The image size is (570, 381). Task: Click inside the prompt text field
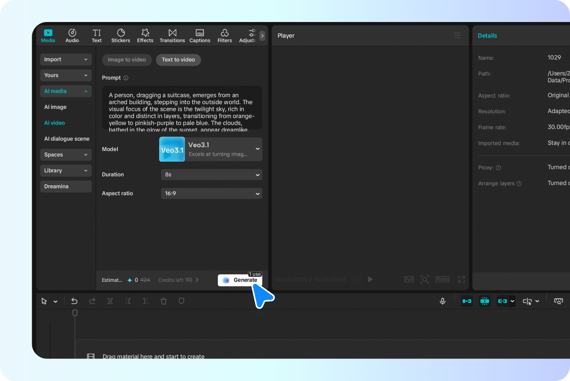182,108
